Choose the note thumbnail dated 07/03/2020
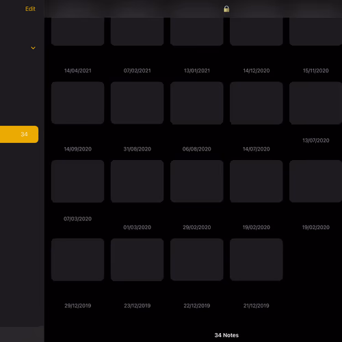The height and width of the screenshot is (342, 342). (x=78, y=181)
